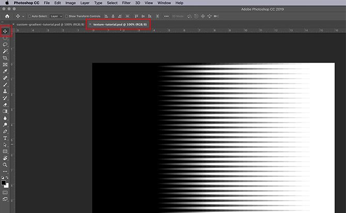Open the File menu

point(46,3)
